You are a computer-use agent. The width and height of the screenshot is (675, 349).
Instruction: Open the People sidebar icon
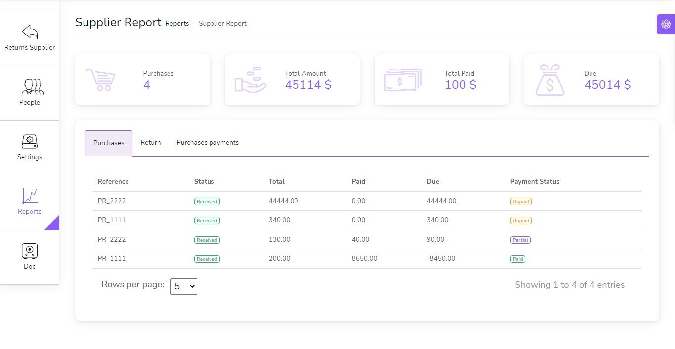tap(30, 87)
